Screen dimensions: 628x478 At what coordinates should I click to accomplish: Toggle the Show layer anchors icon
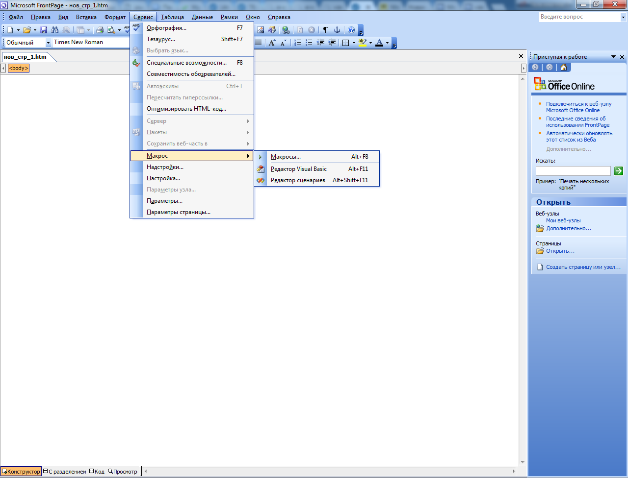337,30
